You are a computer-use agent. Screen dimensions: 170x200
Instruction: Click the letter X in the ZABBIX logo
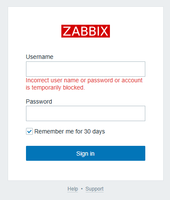coord(104,31)
